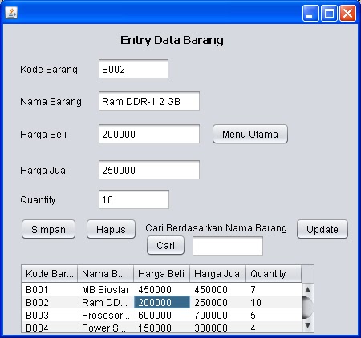Click the Update button
361x338 pixels.
click(x=322, y=229)
